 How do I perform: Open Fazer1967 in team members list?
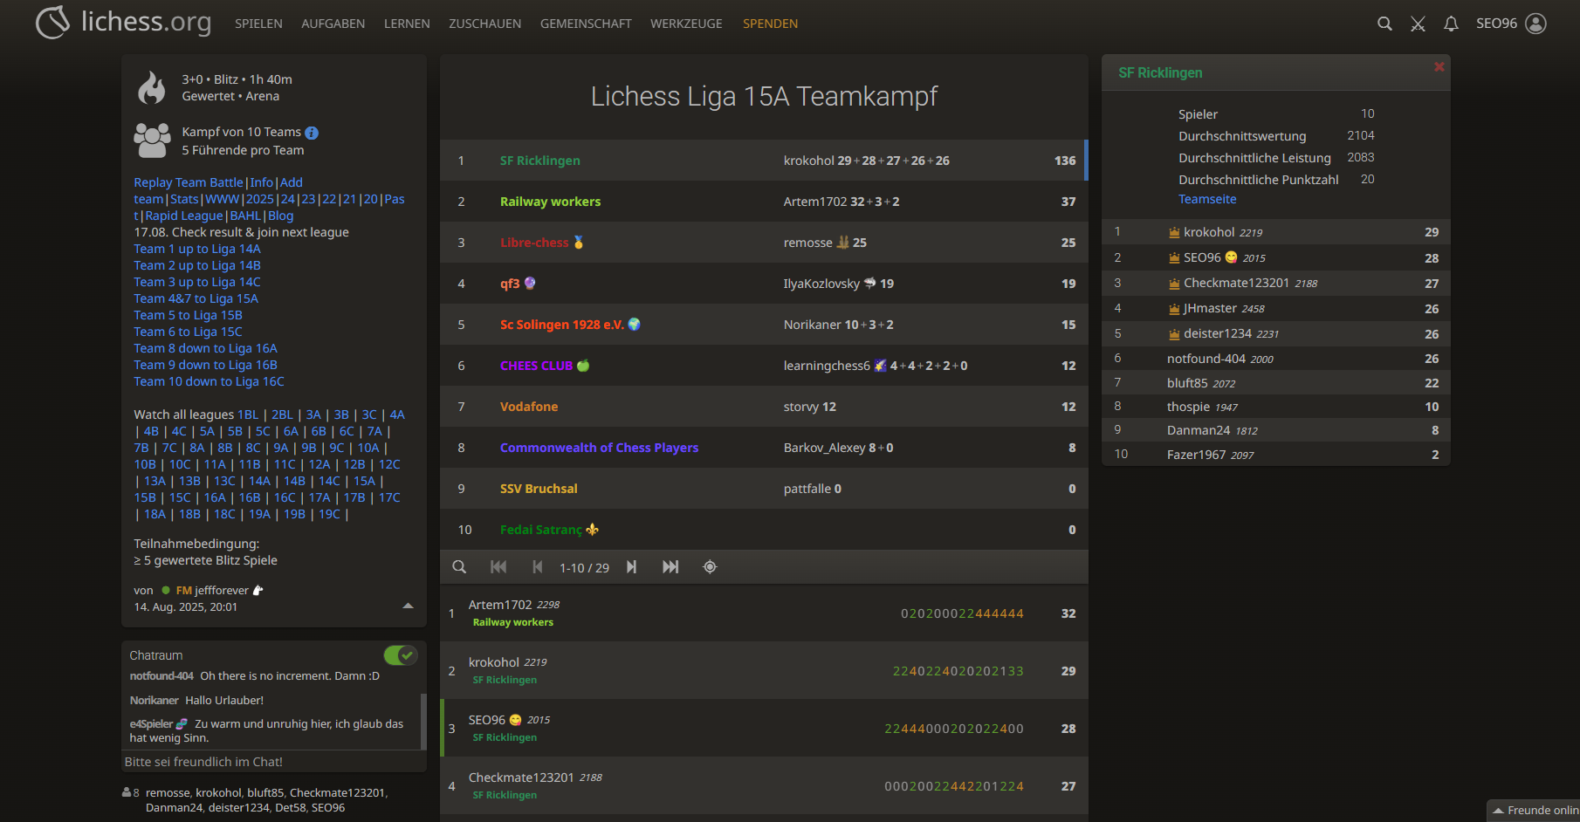click(x=1276, y=455)
